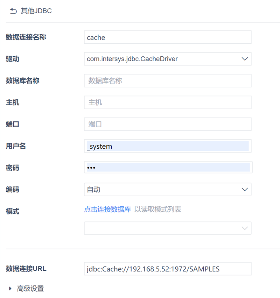Screen dimensions: 280x298
Task: Click the 其他JDBC page title text
Action: 36,11
